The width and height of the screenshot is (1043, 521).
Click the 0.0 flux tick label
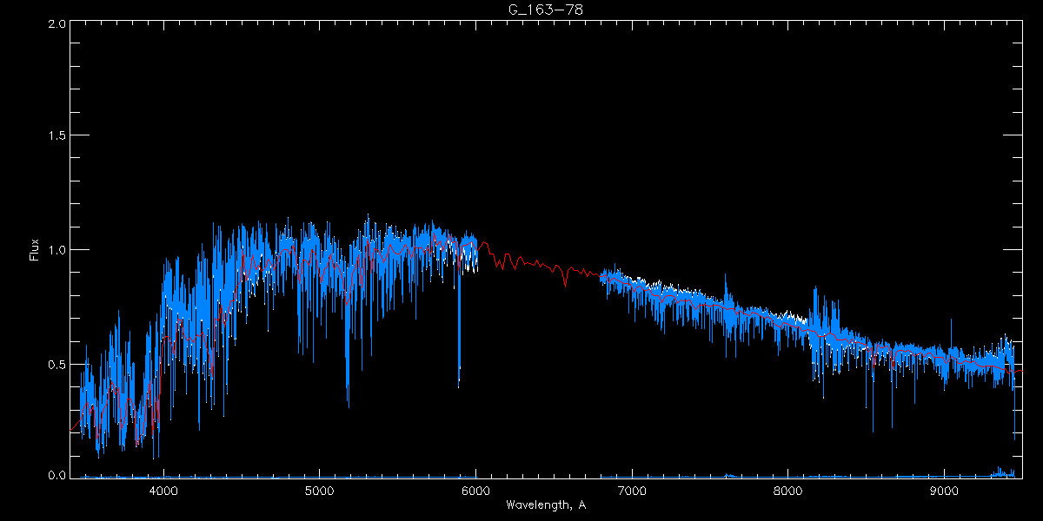(x=56, y=475)
